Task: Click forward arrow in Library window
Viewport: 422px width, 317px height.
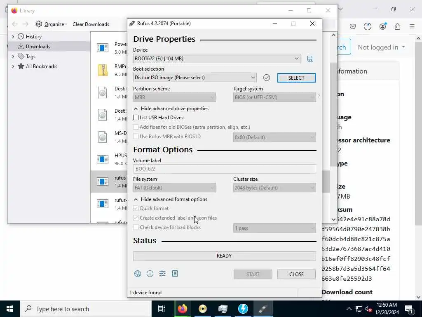Action: click(x=25, y=24)
